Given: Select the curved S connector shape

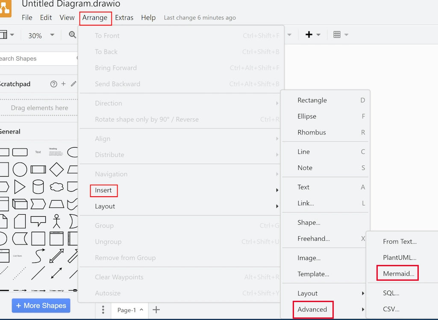Looking at the screenshot, I should 38,256.
